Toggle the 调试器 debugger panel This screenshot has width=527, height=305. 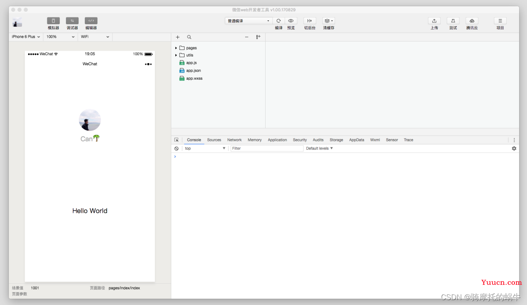pyautogui.click(x=72, y=21)
